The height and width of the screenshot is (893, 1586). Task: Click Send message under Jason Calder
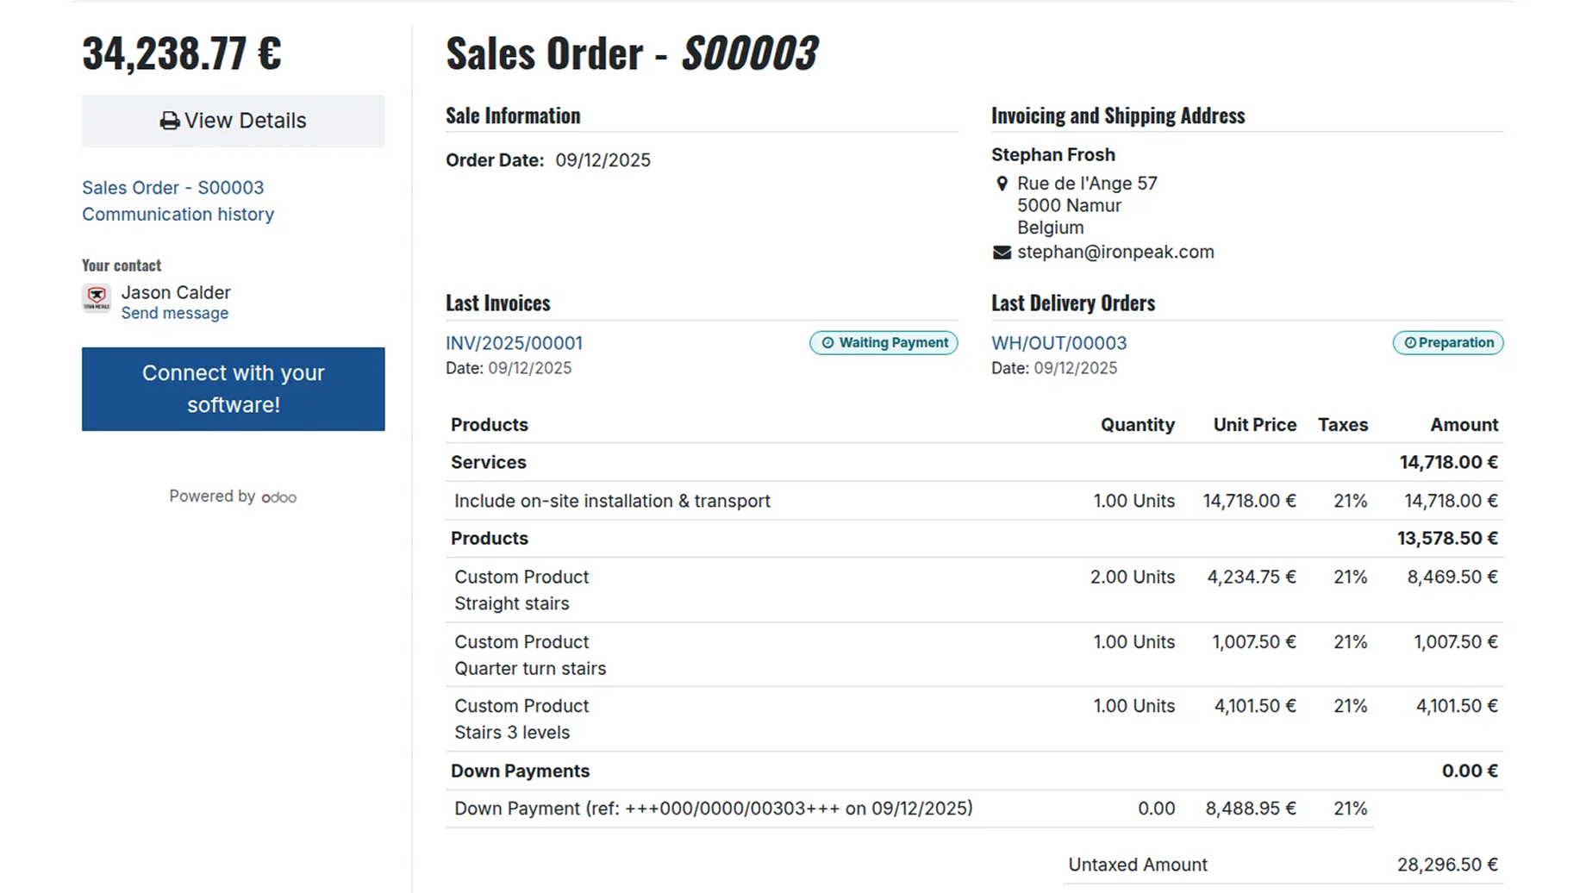[174, 314]
